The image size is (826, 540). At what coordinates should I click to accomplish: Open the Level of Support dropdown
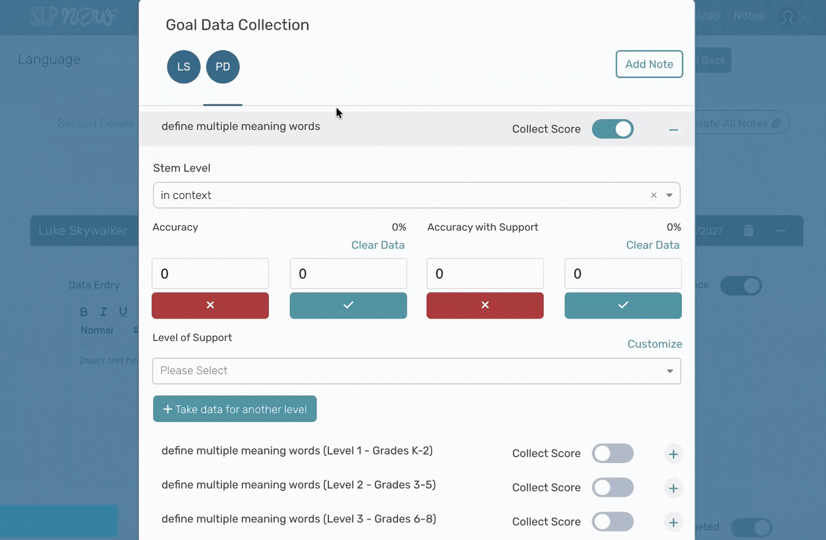[416, 371]
